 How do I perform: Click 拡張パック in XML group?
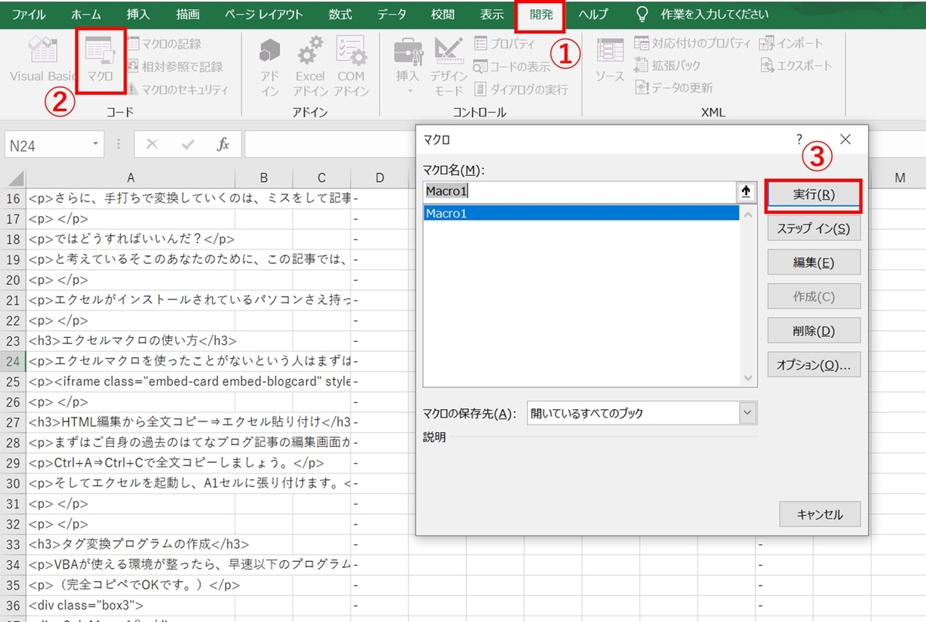click(667, 66)
